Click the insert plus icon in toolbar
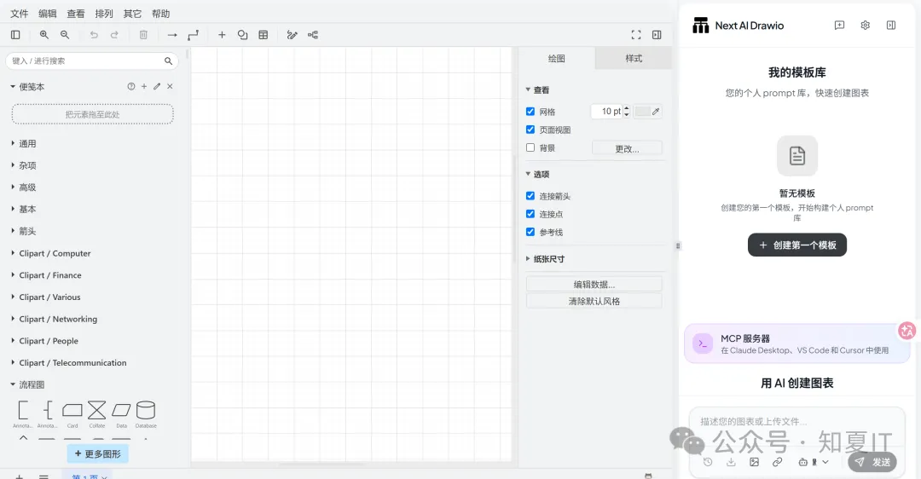The height and width of the screenshot is (479, 921). tap(222, 35)
